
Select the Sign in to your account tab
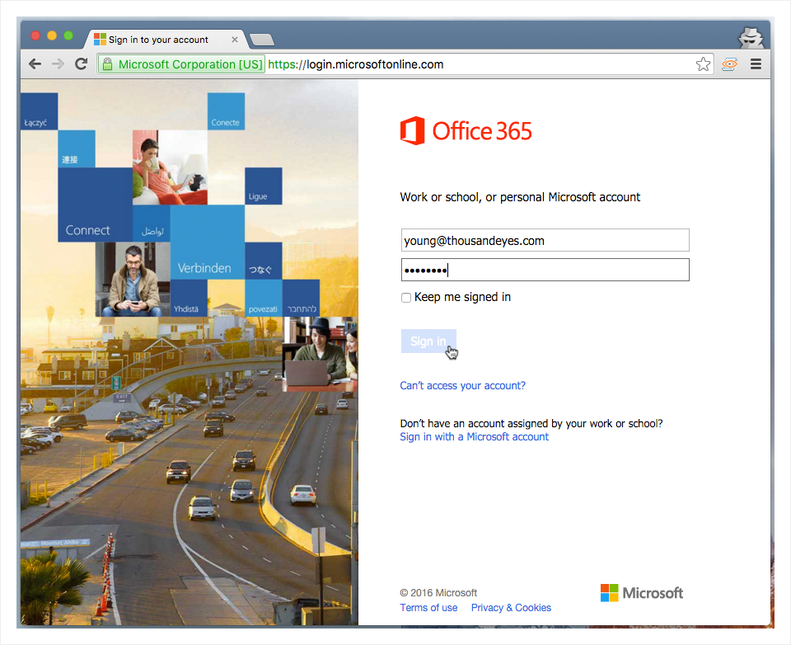tap(158, 40)
